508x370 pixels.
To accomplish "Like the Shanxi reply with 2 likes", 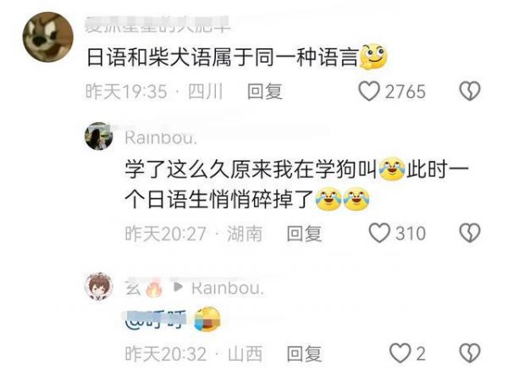I will pyautogui.click(x=400, y=353).
